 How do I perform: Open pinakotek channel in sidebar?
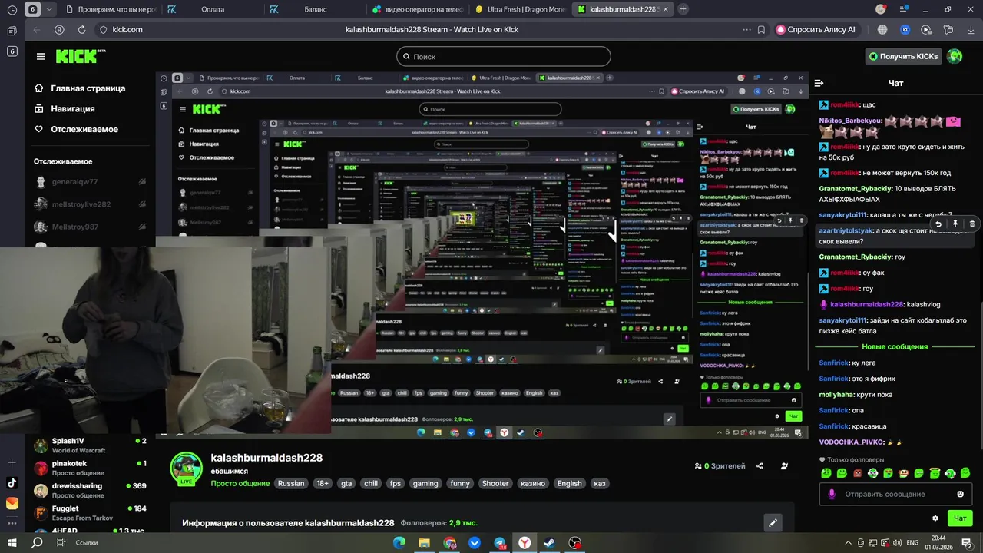[91, 468]
